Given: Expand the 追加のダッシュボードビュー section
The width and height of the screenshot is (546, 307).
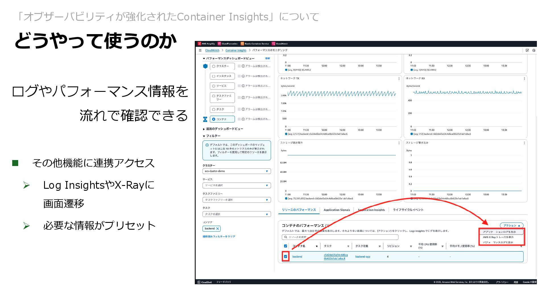Looking at the screenshot, I should (204, 129).
